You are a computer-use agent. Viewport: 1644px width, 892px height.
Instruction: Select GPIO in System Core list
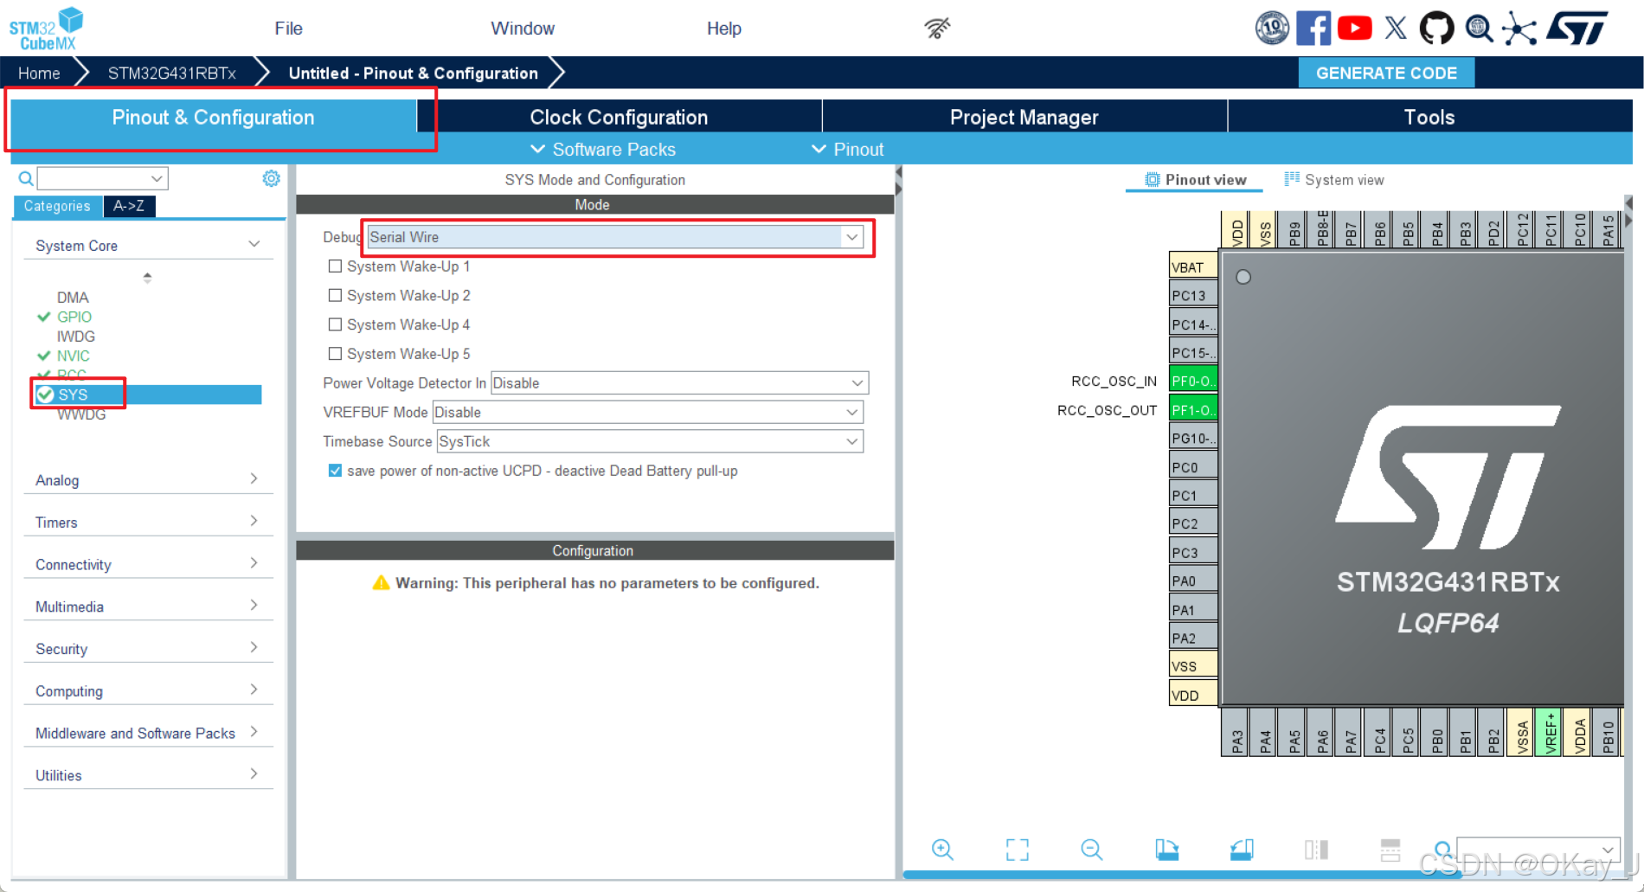(74, 317)
